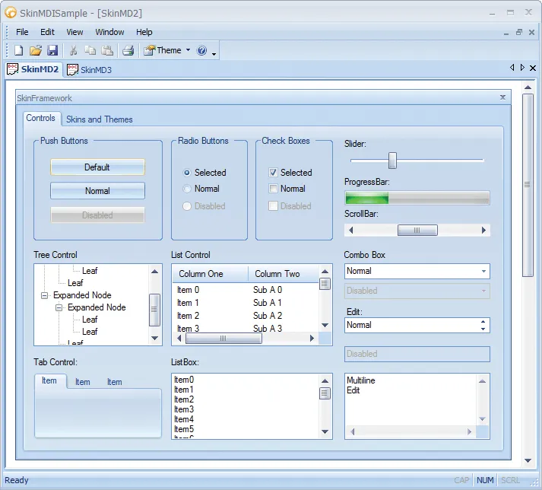This screenshot has width=542, height=490.
Task: Click the Disabled push button
Action: click(97, 215)
